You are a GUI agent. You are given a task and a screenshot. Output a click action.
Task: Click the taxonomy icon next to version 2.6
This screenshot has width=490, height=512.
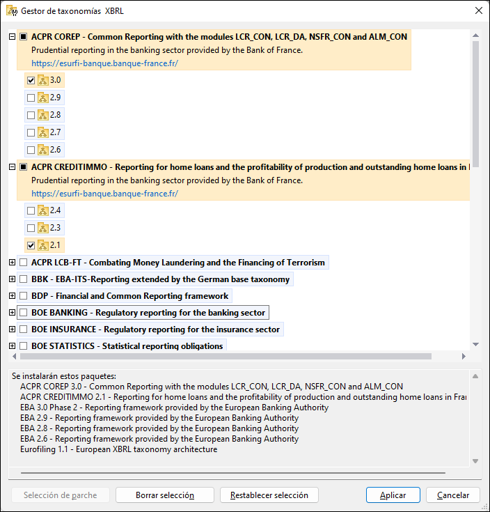click(x=43, y=150)
